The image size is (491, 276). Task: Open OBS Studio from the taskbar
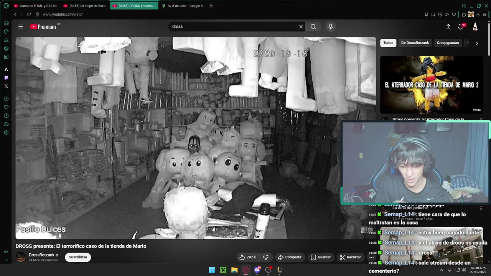click(x=268, y=270)
